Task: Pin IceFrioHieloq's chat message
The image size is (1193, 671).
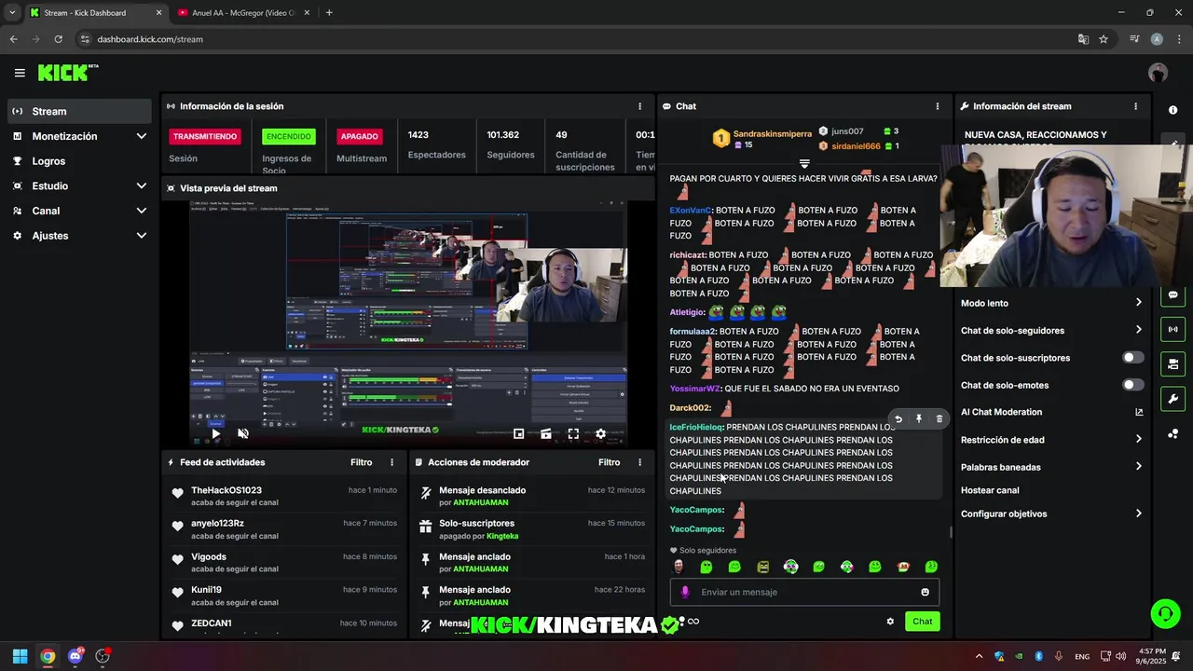Action: coord(919,419)
